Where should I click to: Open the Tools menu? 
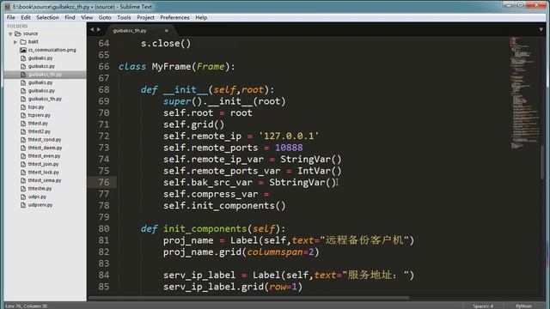coord(124,17)
